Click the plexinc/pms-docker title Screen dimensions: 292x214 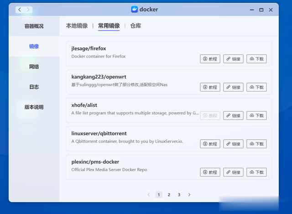[x=95, y=162]
